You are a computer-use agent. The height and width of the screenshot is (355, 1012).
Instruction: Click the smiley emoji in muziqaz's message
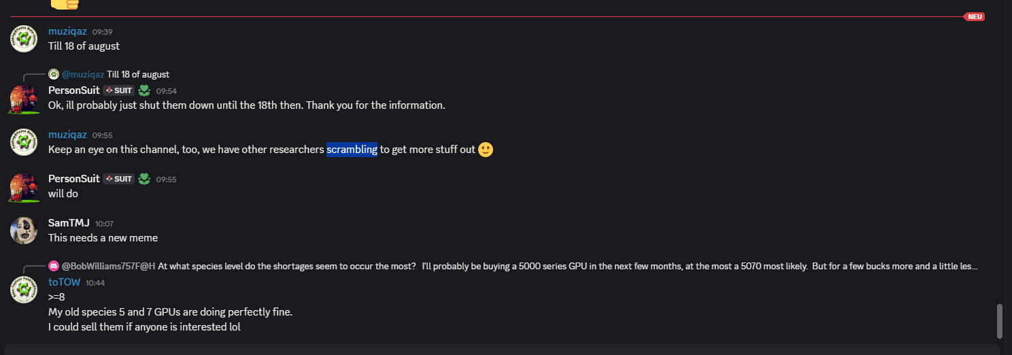486,150
